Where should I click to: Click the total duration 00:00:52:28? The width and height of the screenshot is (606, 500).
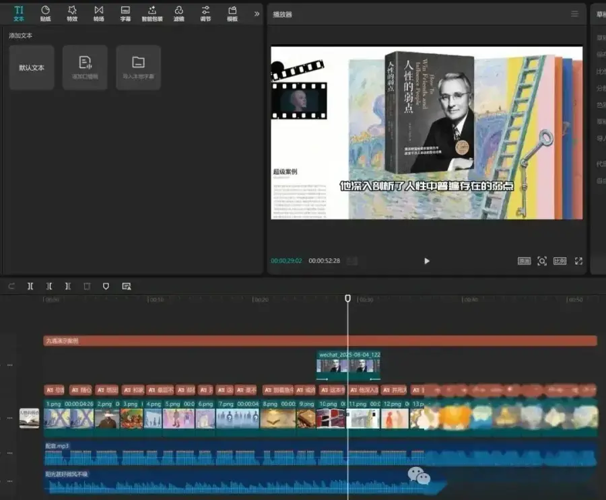(325, 261)
